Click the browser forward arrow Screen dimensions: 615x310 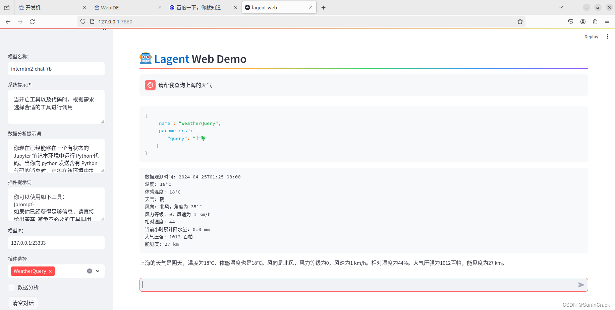click(20, 21)
